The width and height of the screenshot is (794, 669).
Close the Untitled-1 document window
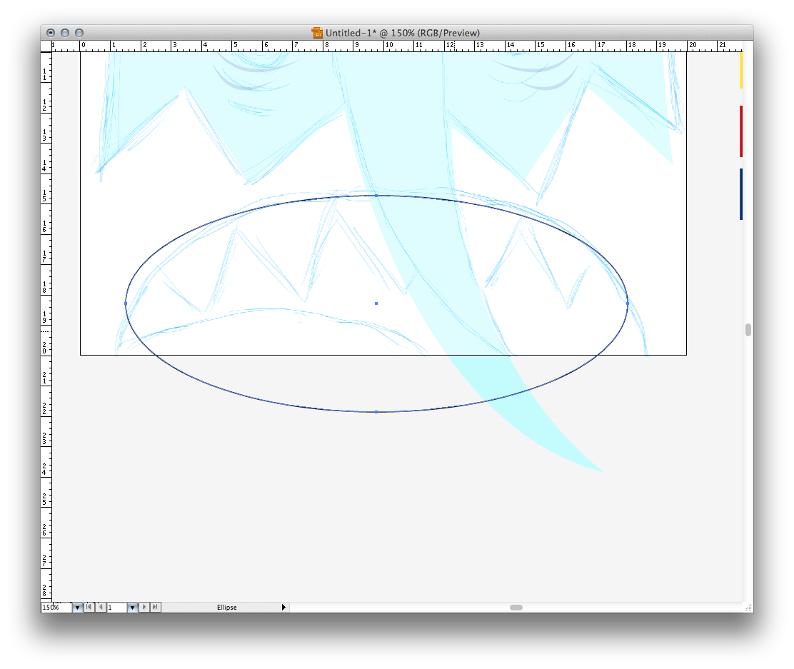(51, 33)
